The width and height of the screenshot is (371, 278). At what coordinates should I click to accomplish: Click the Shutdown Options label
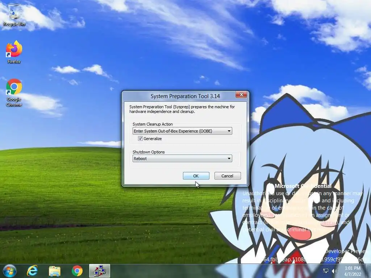(x=148, y=152)
